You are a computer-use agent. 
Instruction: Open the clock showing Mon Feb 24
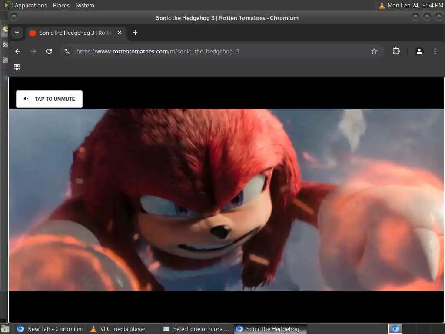coord(415,5)
